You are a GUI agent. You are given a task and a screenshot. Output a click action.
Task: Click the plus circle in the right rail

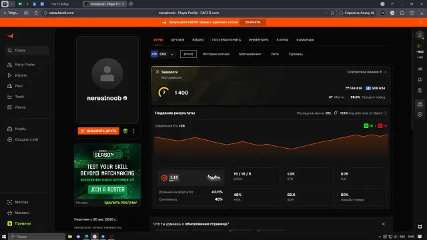420,114
